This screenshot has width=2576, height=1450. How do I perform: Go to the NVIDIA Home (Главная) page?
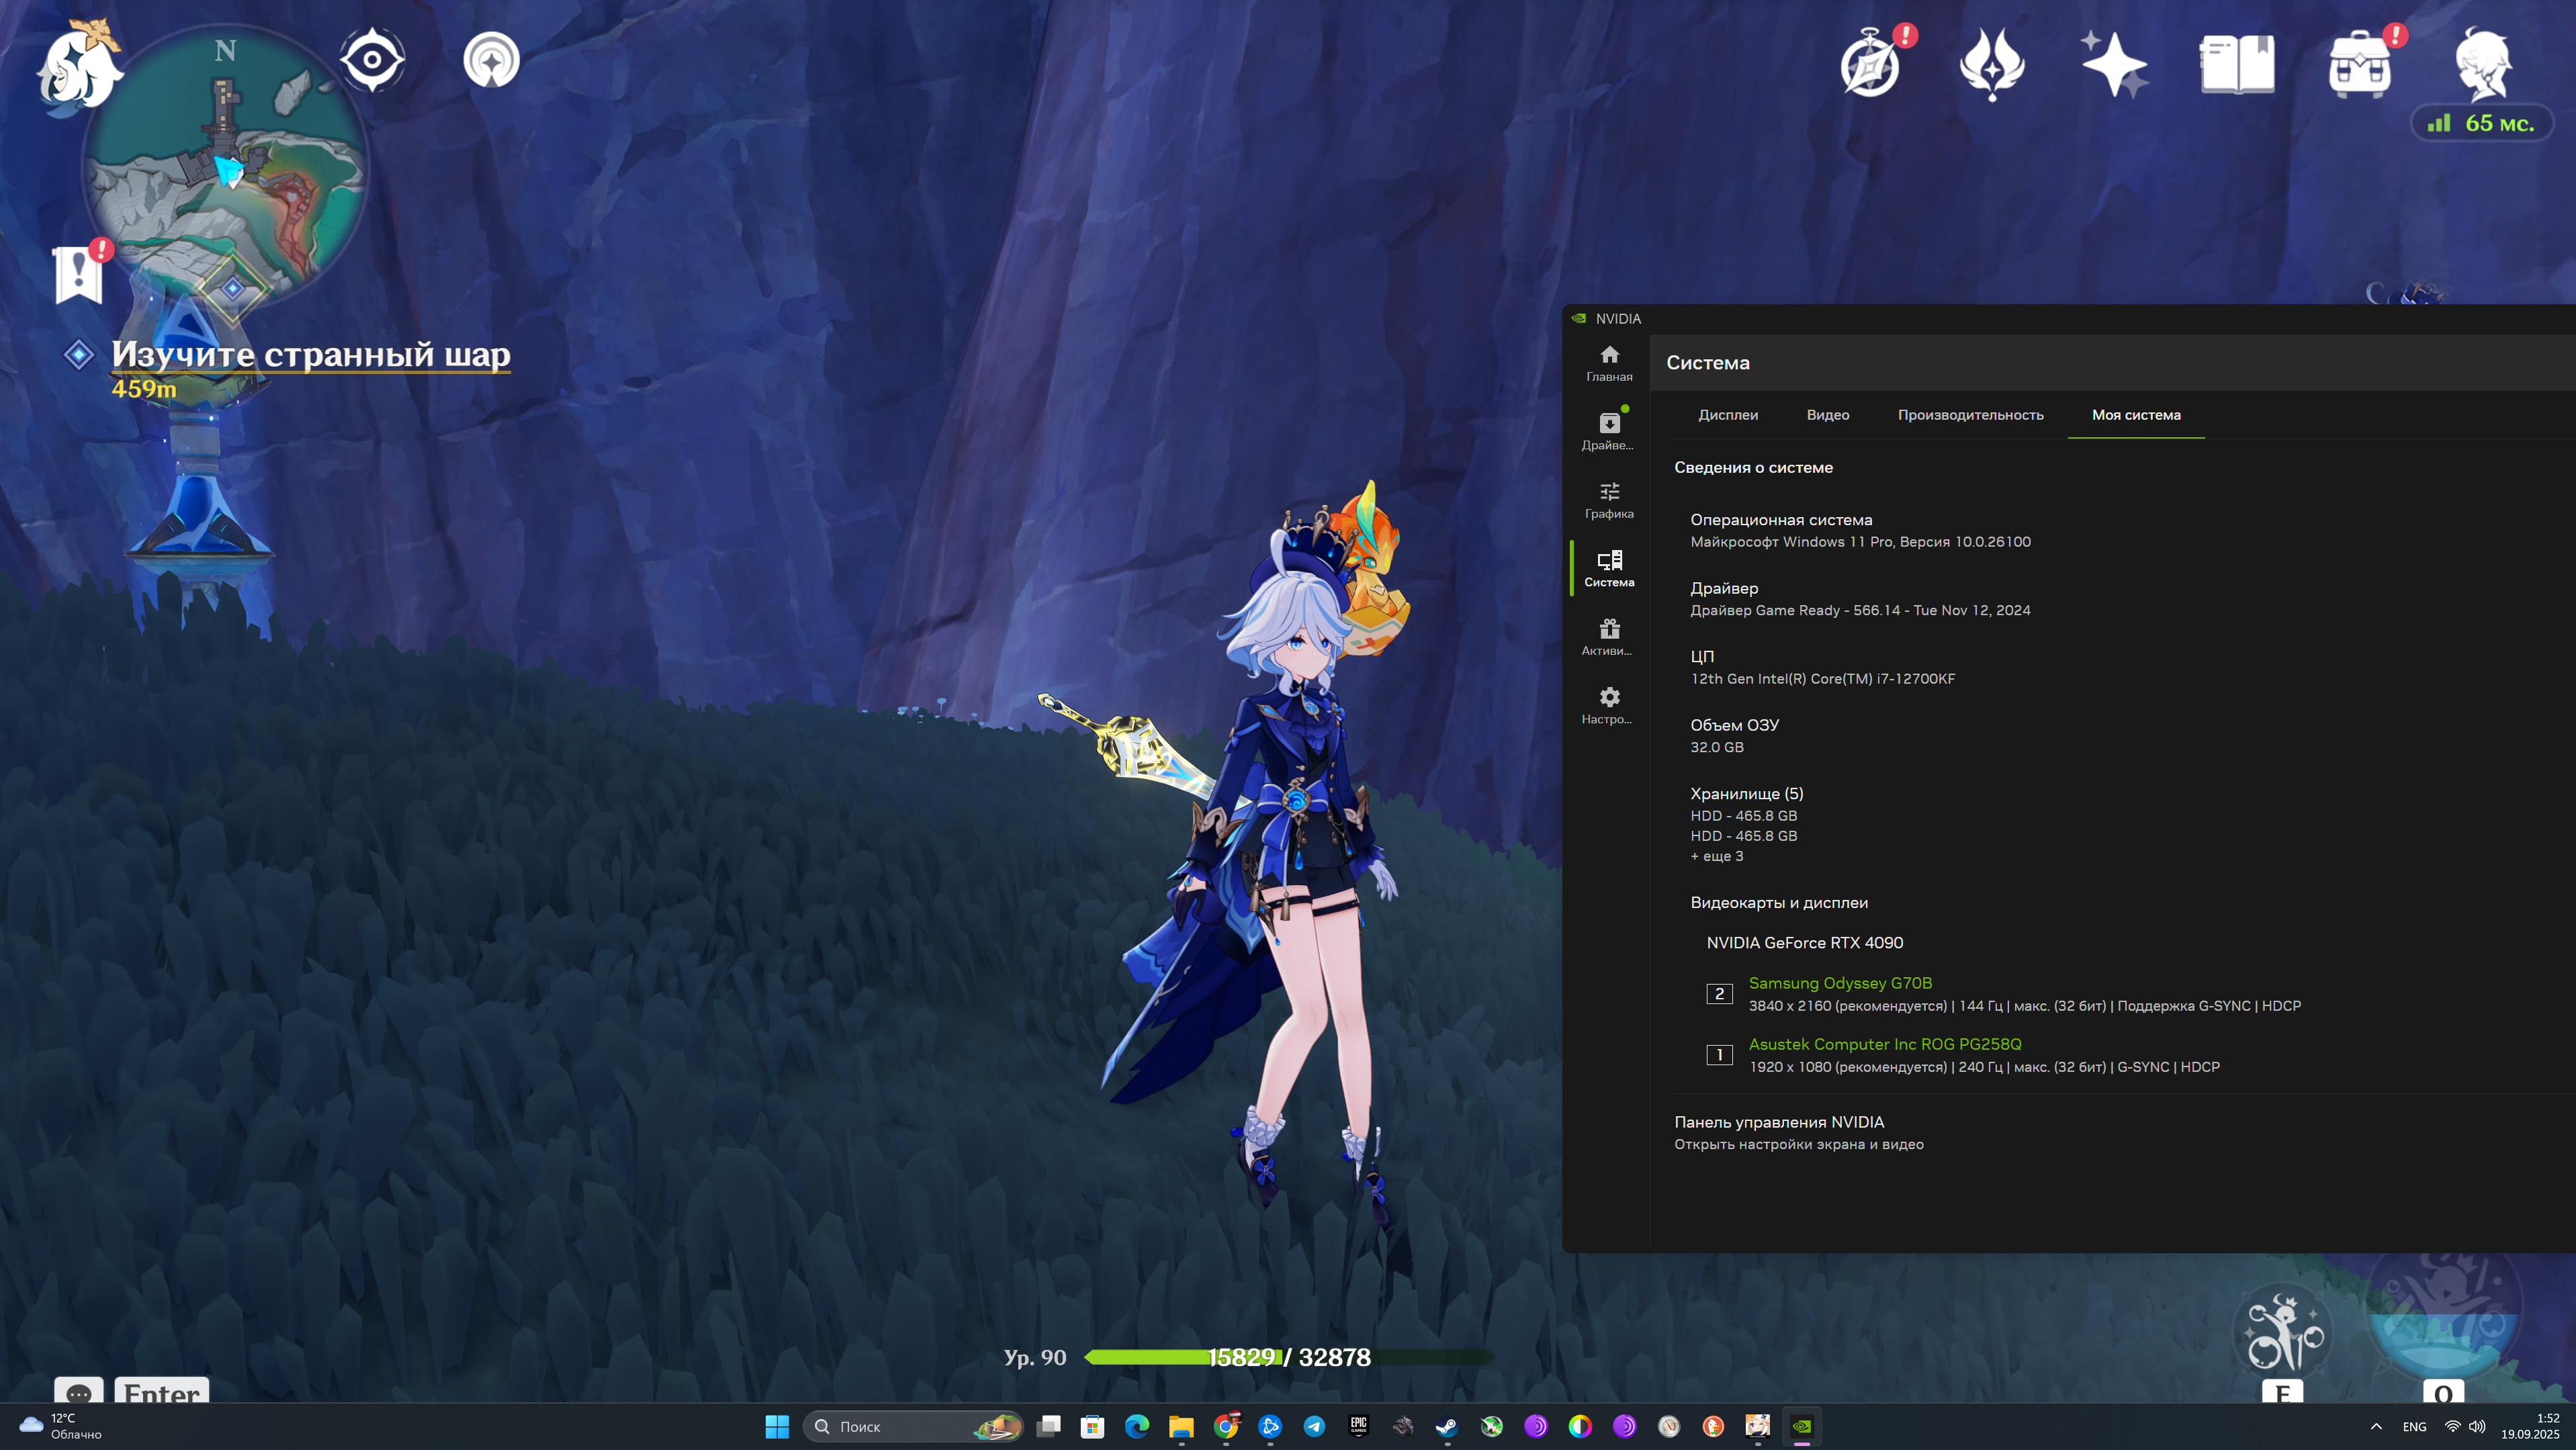coord(1608,362)
